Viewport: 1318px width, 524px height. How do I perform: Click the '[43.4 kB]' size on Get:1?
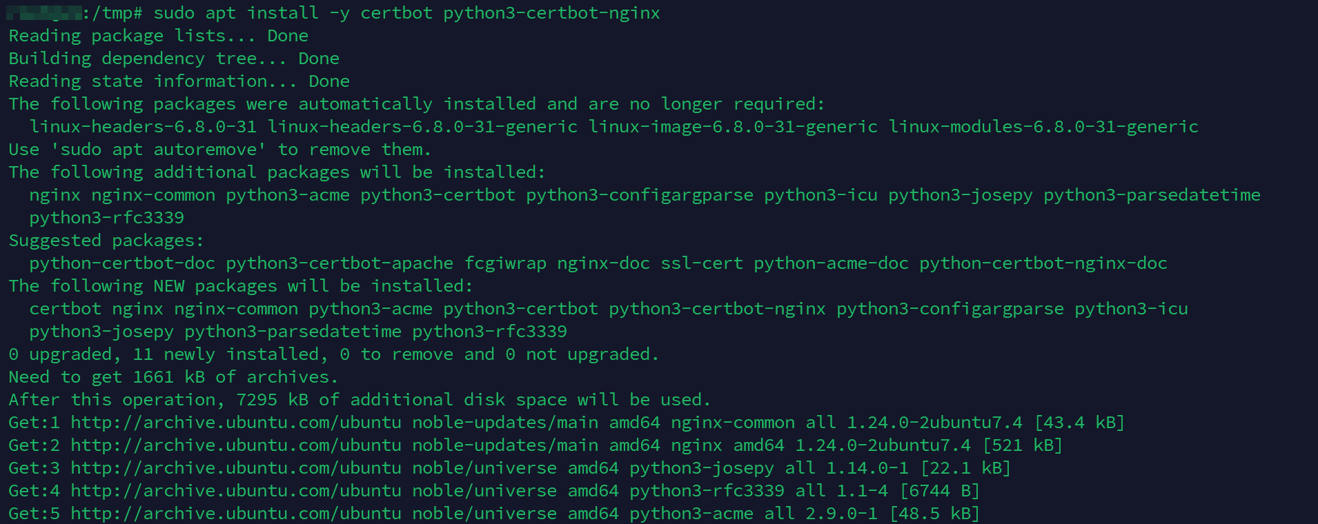pyautogui.click(x=1079, y=423)
